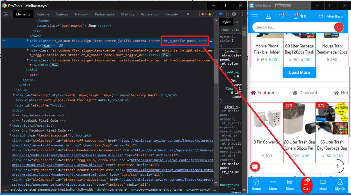The width and height of the screenshot is (351, 195).
Task: Open the ellipsis beside selected DOM node
Action: [3, 41]
